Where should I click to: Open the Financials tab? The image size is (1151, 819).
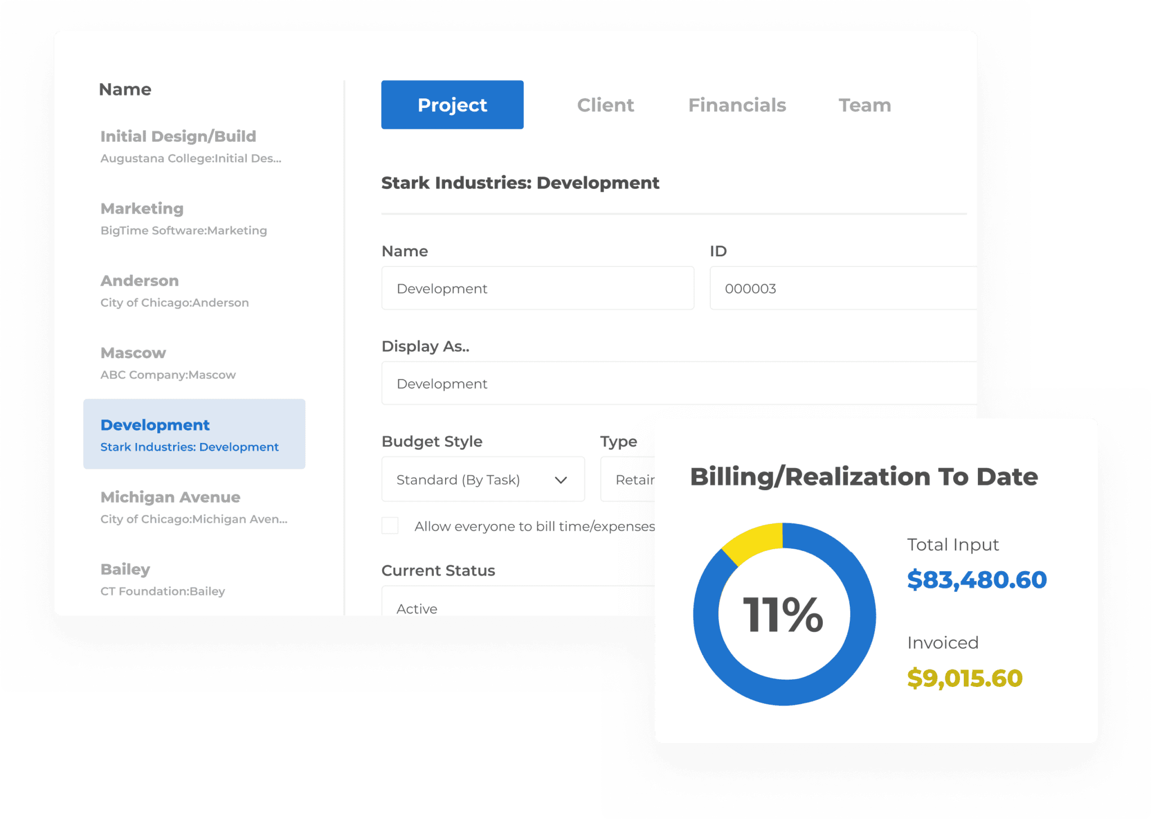click(x=737, y=105)
